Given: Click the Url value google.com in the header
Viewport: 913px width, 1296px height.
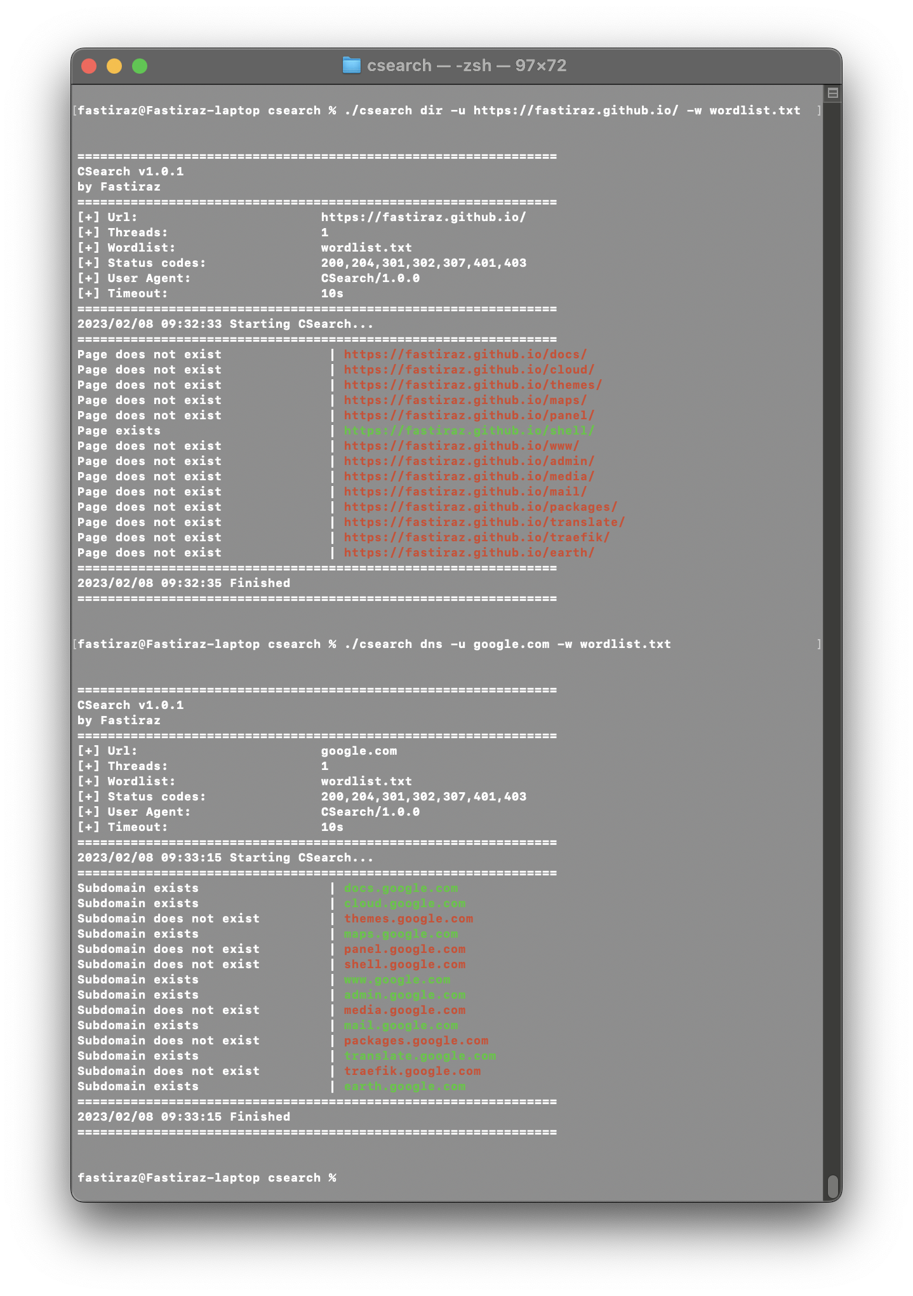Looking at the screenshot, I should click(359, 751).
